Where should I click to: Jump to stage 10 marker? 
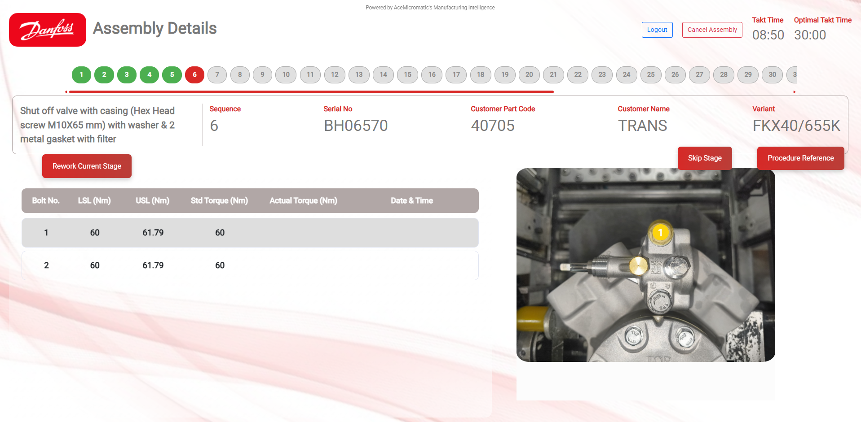(286, 75)
